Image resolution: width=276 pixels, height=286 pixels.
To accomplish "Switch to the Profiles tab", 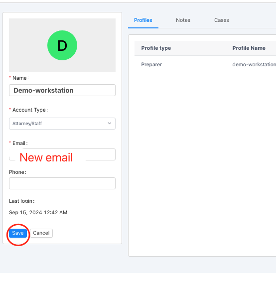I will point(143,20).
